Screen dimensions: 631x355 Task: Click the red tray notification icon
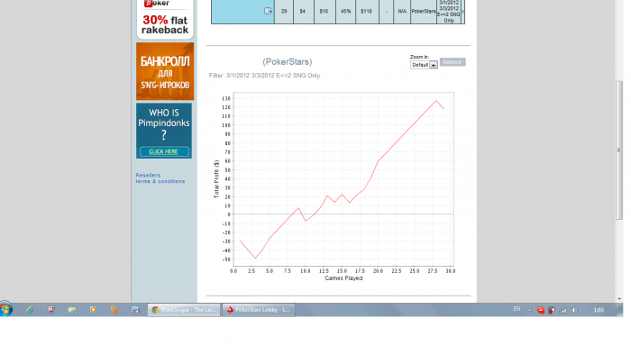click(541, 310)
